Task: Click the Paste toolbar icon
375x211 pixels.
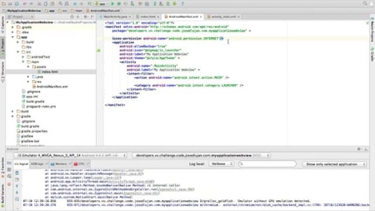Action: 52,4
